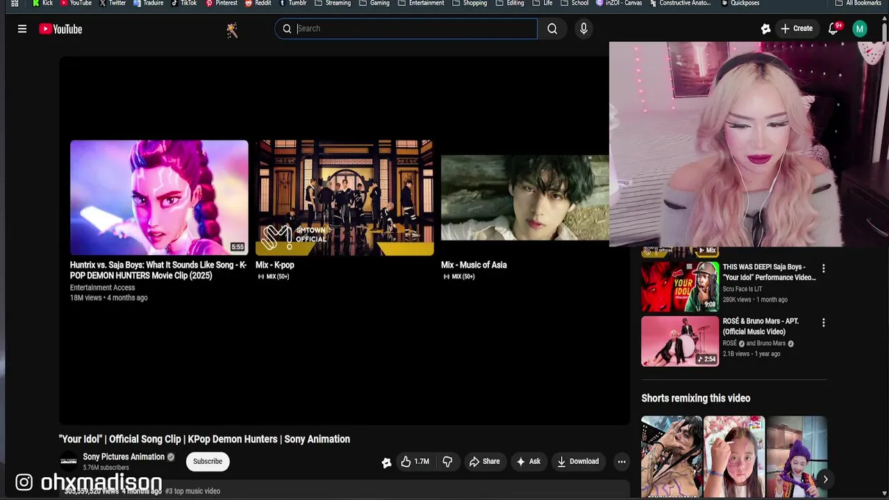Open the Huntrix vs. Saja Boys video title
Viewport: 889px width, 500px height.
(158, 270)
